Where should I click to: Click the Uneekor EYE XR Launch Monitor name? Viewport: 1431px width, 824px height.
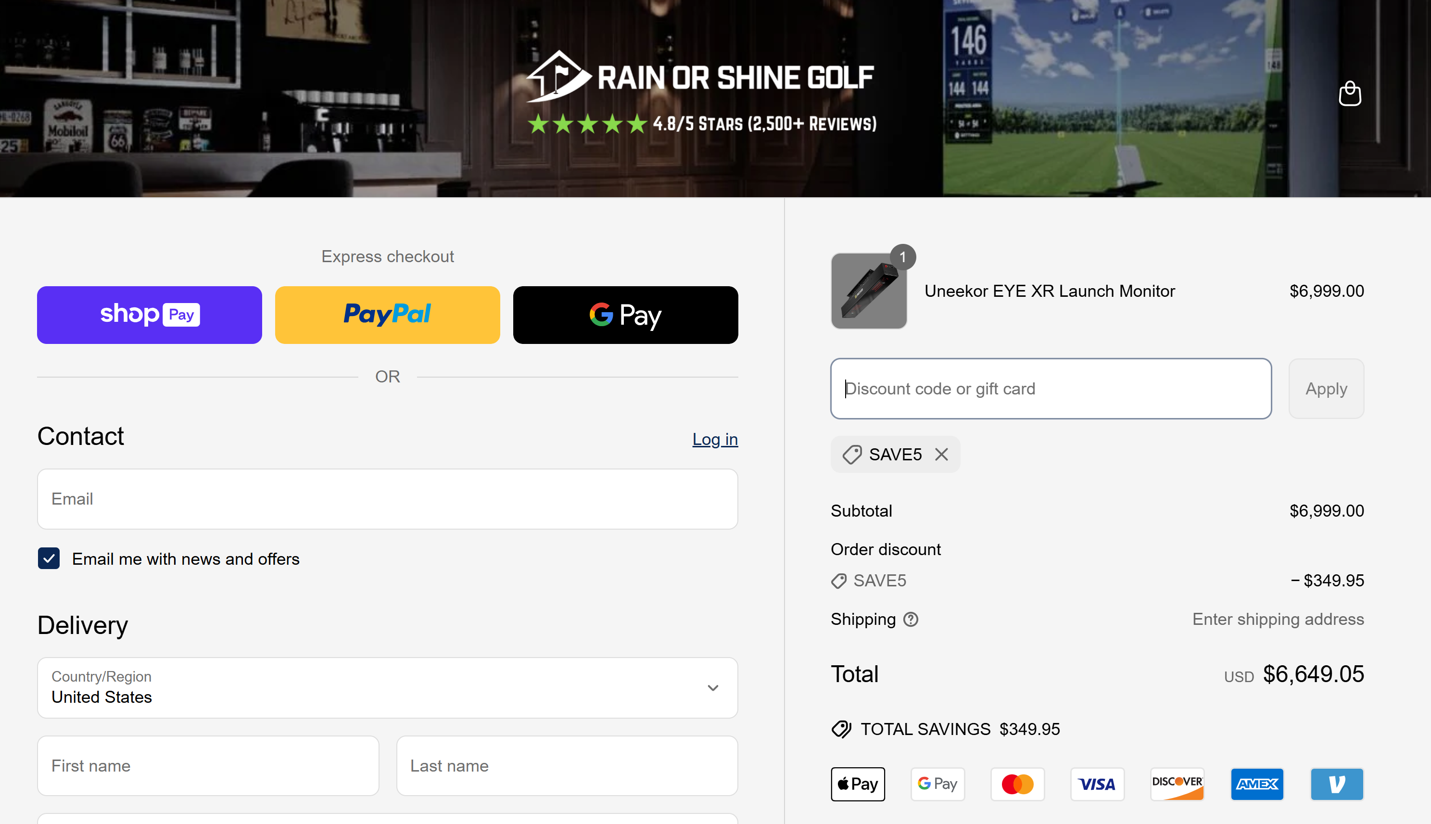[x=1050, y=291]
